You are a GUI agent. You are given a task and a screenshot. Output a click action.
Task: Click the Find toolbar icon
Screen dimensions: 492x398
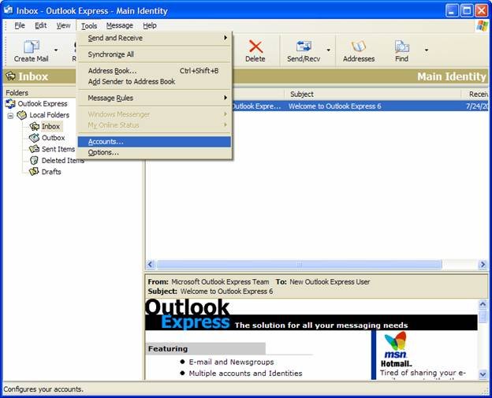click(x=401, y=50)
